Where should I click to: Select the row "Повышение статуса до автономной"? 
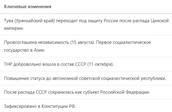86,78
